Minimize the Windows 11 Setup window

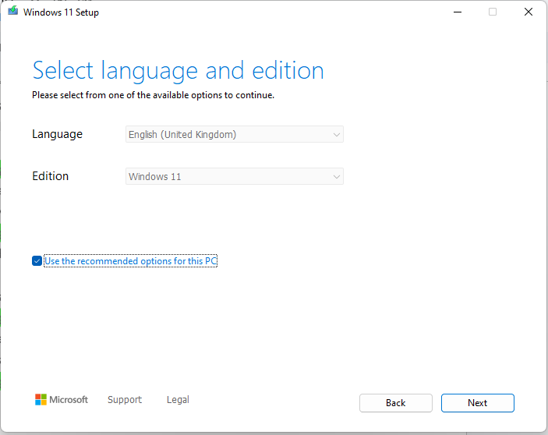[456, 12]
